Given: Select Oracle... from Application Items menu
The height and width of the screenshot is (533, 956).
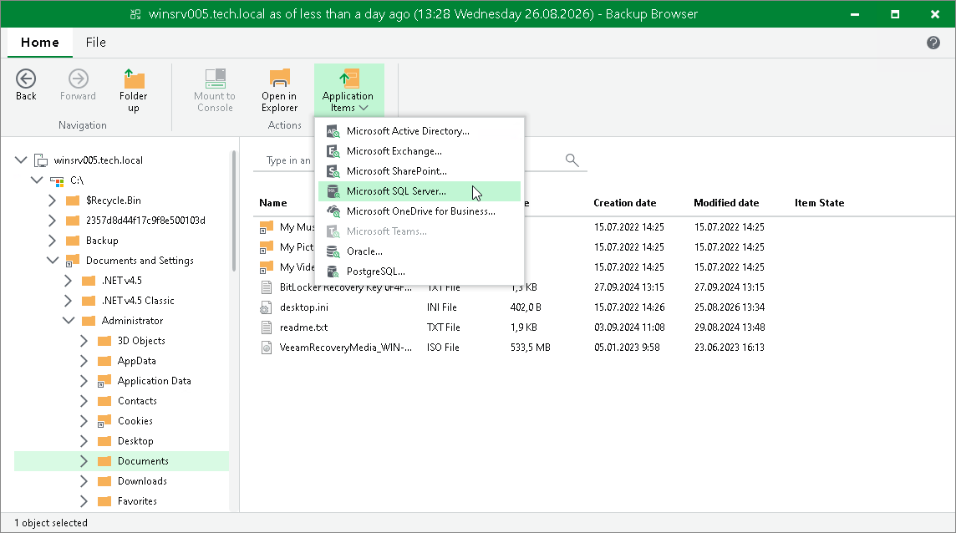Looking at the screenshot, I should (420, 251).
